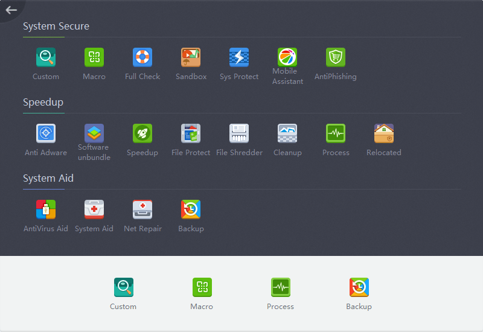Click the Backup shortcut in the bottom bar
The height and width of the screenshot is (332, 483).
[359, 287]
